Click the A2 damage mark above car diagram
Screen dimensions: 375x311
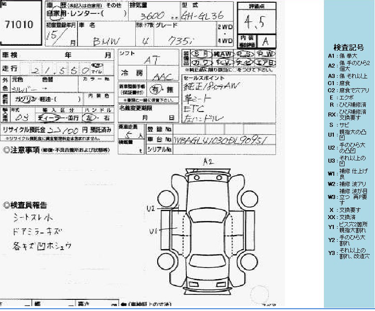click(x=207, y=162)
